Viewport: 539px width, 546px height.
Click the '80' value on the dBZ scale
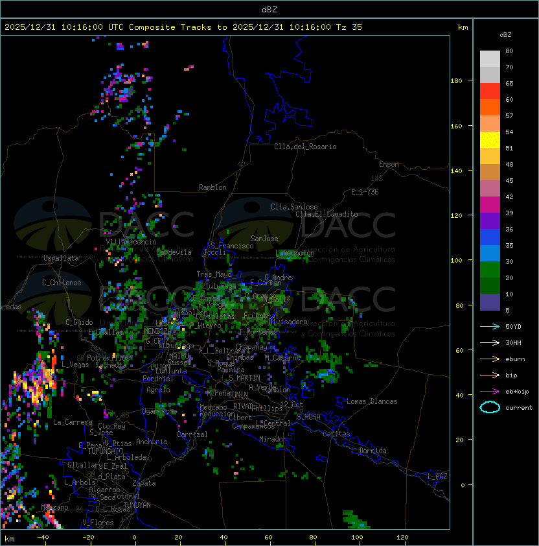pos(509,51)
